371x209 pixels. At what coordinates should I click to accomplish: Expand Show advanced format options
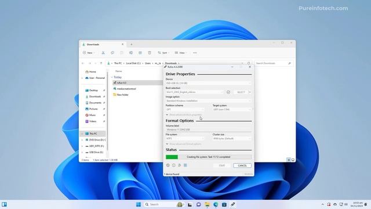pos(183,144)
